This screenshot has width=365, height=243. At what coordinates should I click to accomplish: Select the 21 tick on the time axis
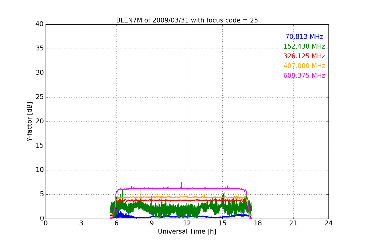tap(293, 223)
